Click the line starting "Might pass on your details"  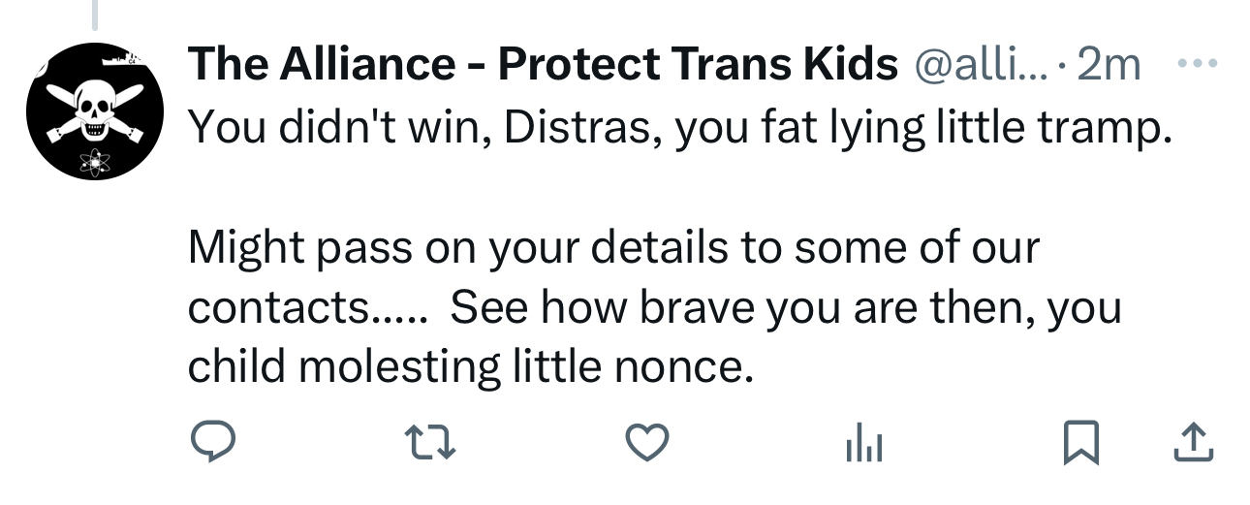[x=612, y=247]
